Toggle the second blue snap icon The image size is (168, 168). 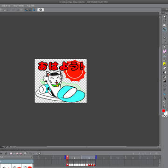pos(30,10)
